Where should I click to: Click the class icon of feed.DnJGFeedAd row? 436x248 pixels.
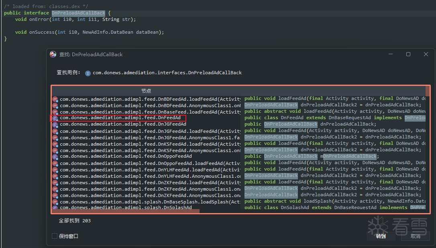[x=55, y=124]
